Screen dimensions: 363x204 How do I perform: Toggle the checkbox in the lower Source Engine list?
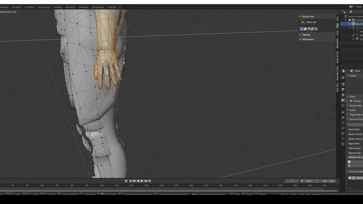tap(350, 178)
